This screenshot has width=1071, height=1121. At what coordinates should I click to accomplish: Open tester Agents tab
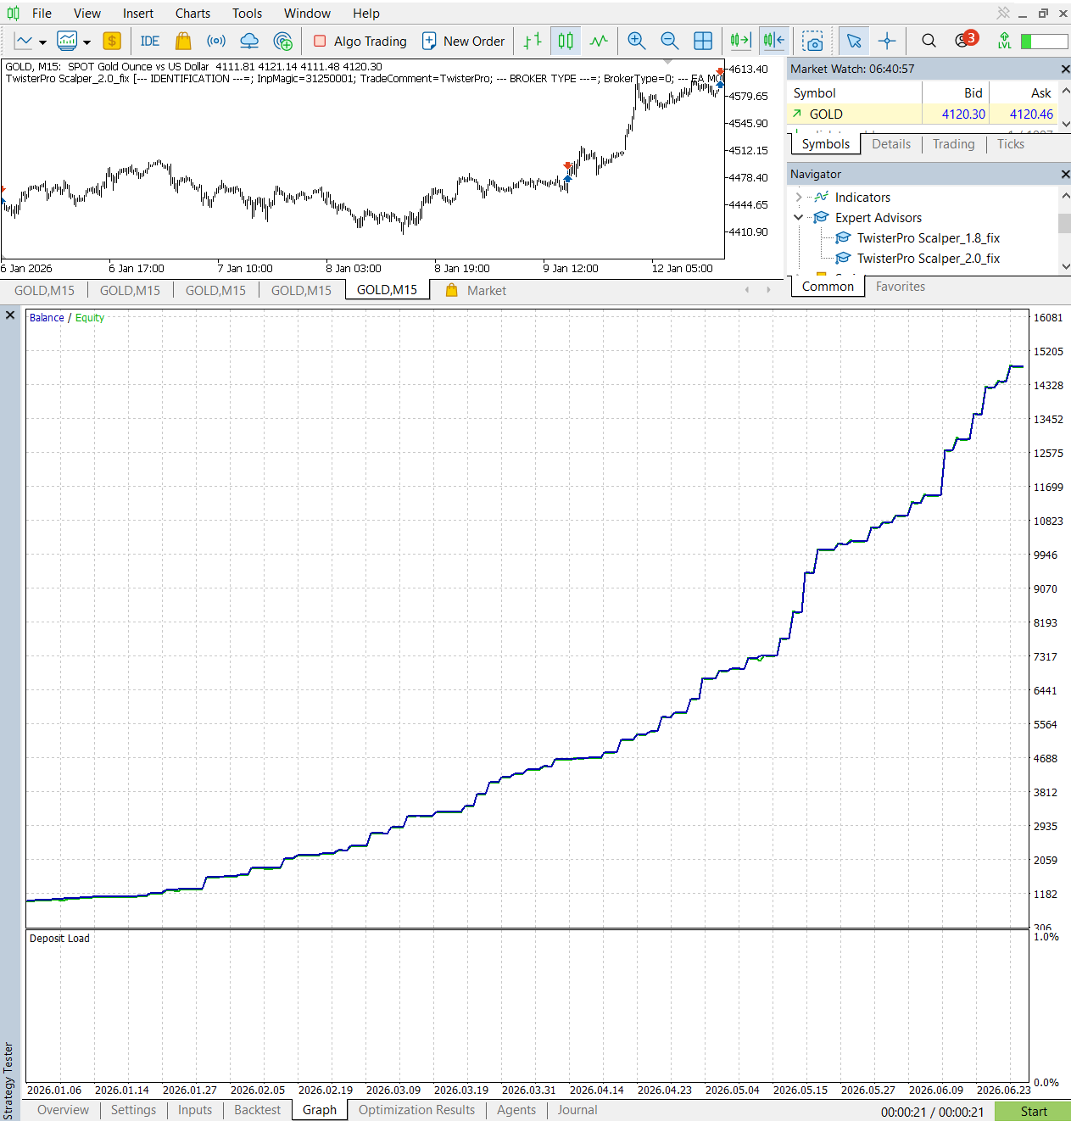point(516,1110)
